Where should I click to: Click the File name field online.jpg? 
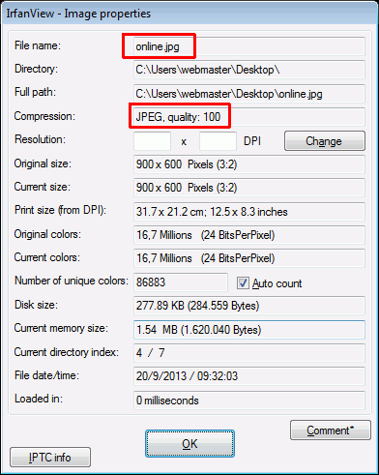point(249,46)
